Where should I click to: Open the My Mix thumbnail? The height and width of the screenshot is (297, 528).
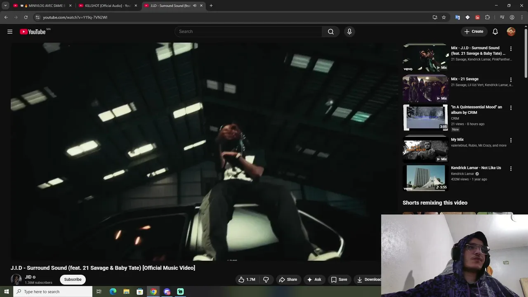(425, 149)
